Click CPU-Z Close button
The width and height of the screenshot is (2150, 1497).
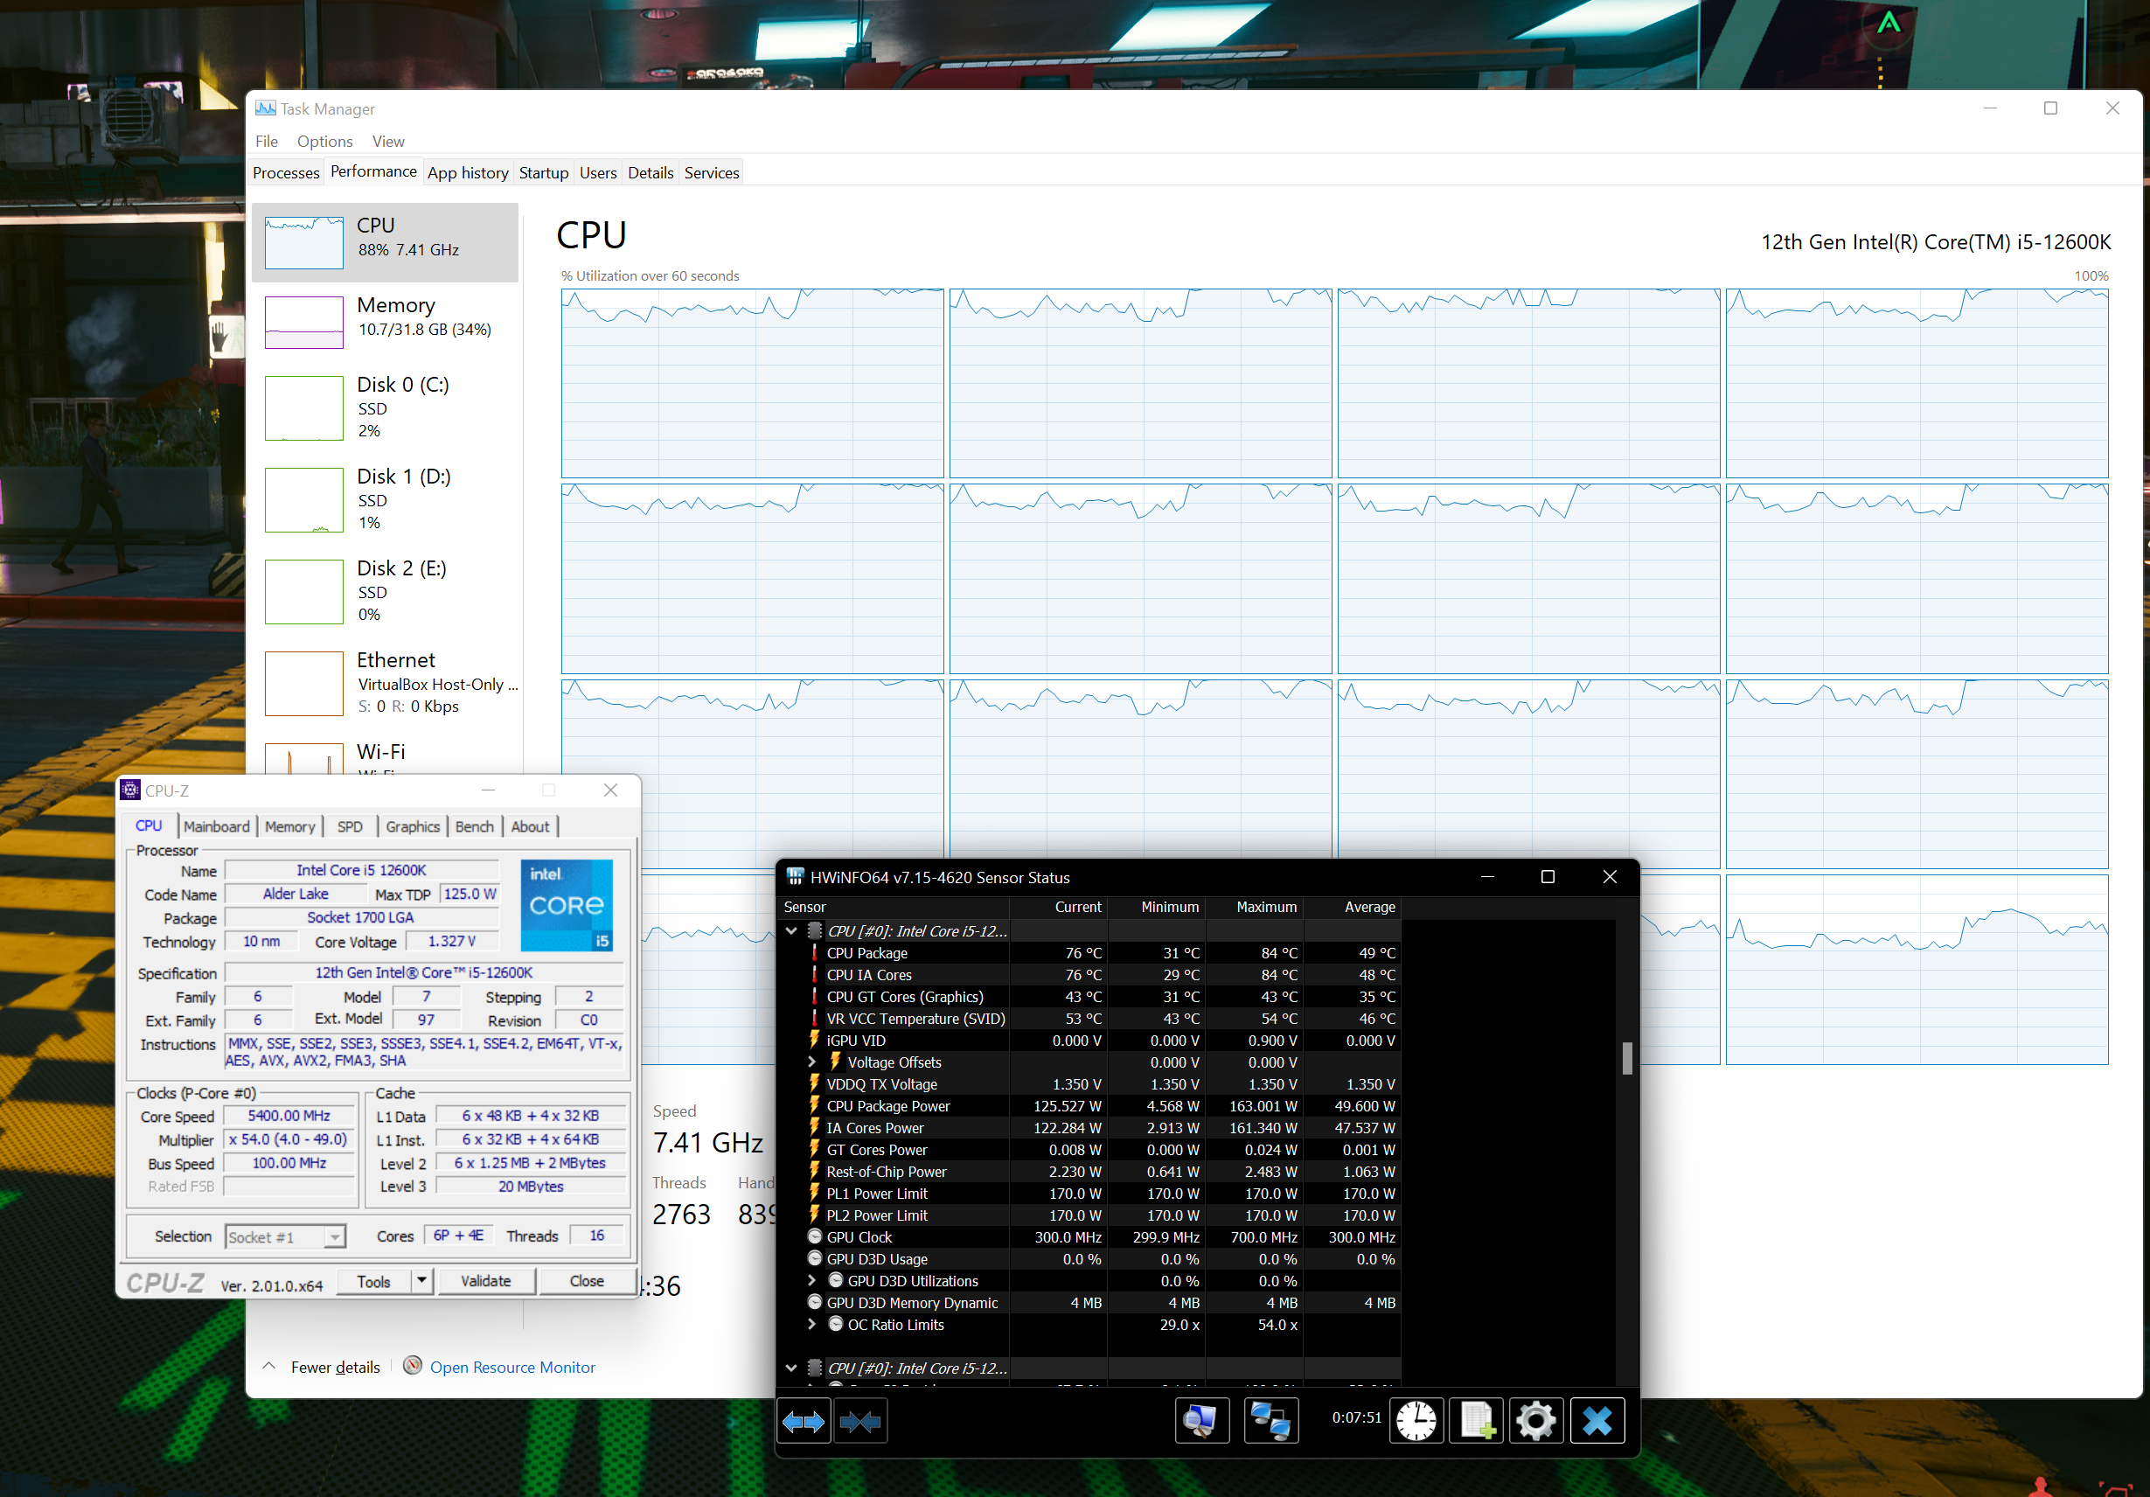(x=588, y=1281)
